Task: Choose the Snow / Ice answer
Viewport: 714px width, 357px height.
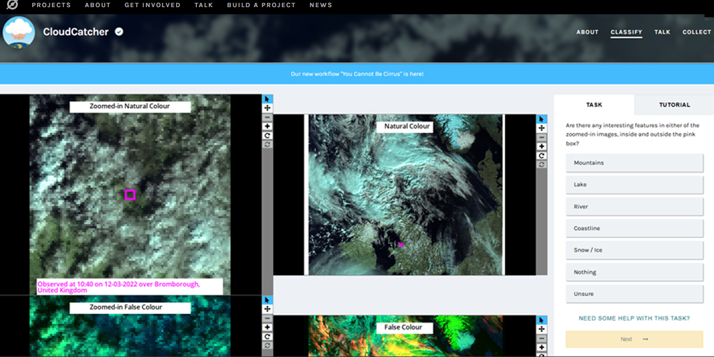Action: (634, 250)
